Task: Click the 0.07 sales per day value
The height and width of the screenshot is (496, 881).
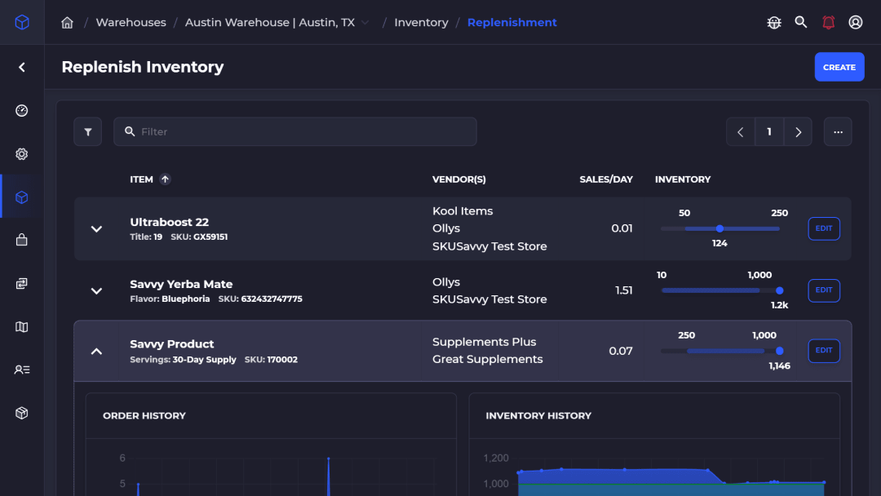Action: point(621,351)
